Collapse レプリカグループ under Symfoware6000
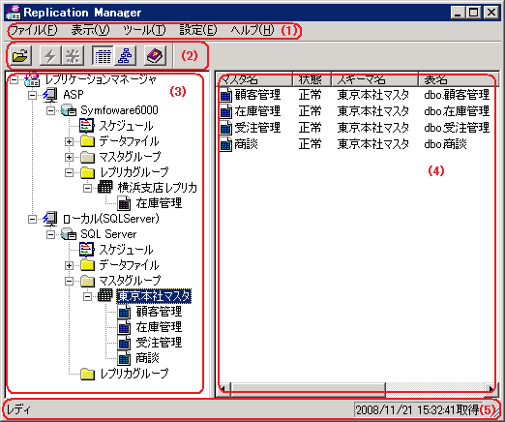Screen dimensions: 505x422 pos(69,172)
